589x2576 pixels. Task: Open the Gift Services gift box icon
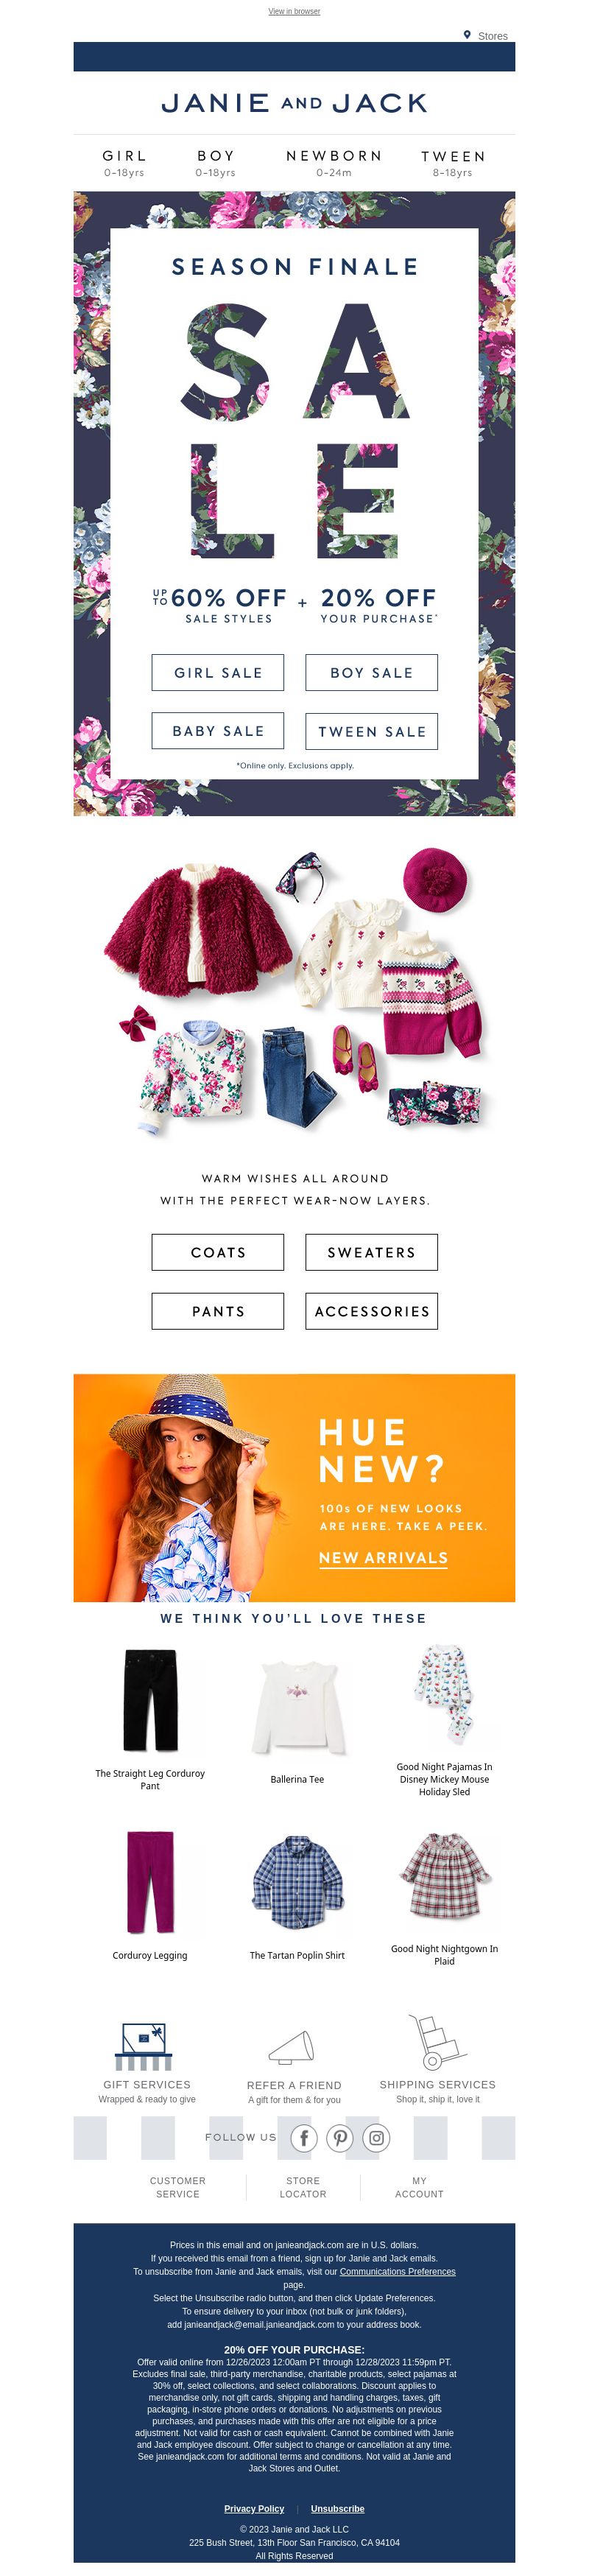146,2045
